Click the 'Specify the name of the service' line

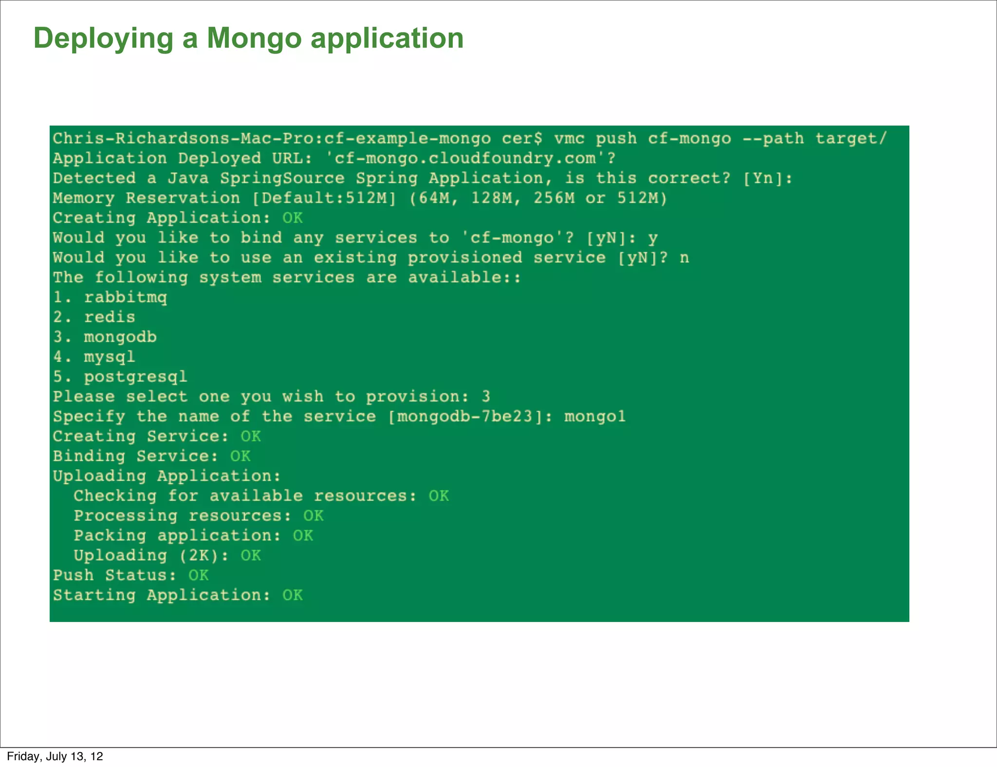339,417
